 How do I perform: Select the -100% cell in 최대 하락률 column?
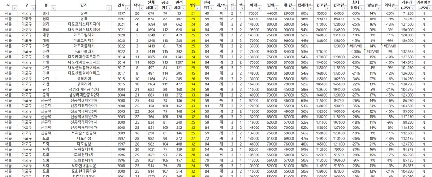pos(355,51)
